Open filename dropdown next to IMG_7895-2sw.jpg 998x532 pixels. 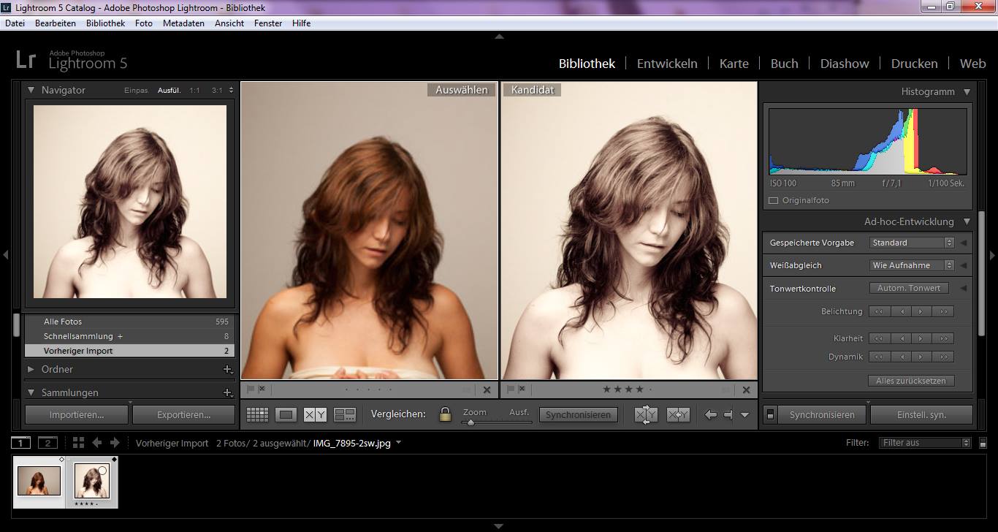[x=398, y=443]
